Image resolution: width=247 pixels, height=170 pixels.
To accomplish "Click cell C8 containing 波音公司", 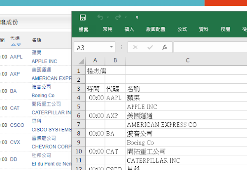I will (x=186, y=133).
